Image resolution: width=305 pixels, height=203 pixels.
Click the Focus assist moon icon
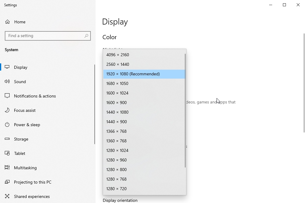pyautogui.click(x=7, y=110)
